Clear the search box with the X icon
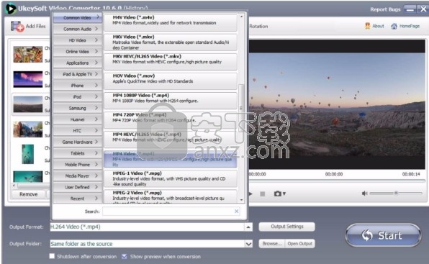The width and height of the screenshot is (429, 264). point(236,211)
